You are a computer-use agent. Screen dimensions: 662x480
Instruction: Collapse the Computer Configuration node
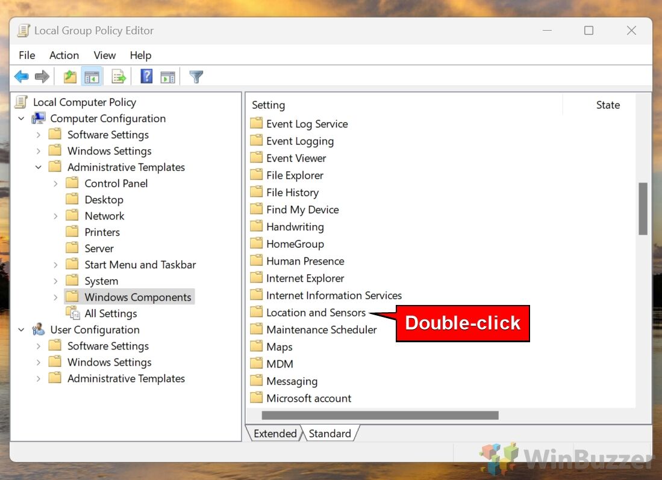22,118
